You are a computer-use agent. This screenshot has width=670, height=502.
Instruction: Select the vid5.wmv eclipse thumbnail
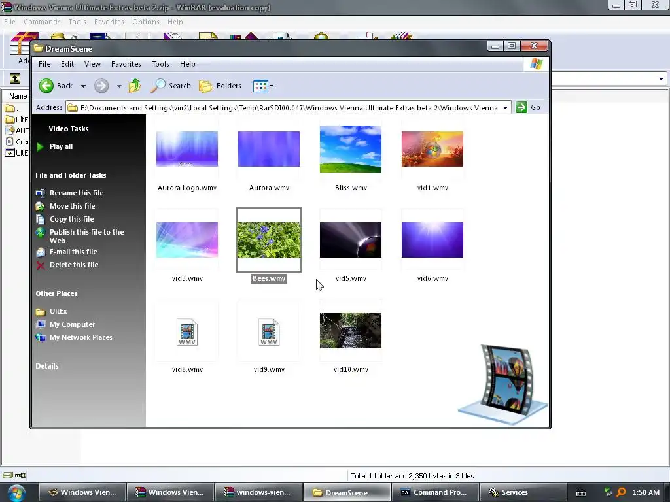(x=351, y=240)
